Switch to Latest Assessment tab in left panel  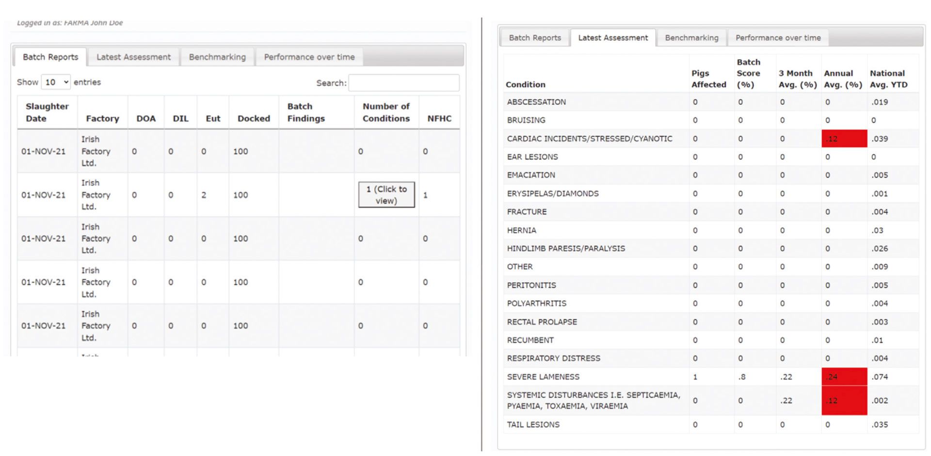133,57
